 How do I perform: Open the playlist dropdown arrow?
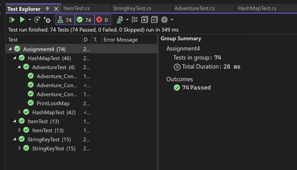point(127,20)
